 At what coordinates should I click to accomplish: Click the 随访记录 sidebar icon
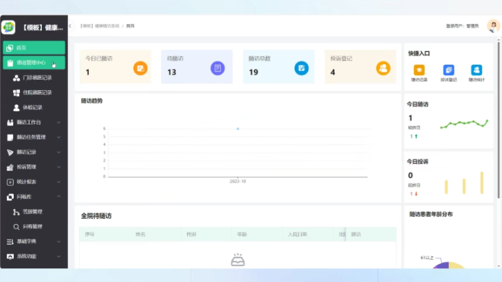point(10,153)
